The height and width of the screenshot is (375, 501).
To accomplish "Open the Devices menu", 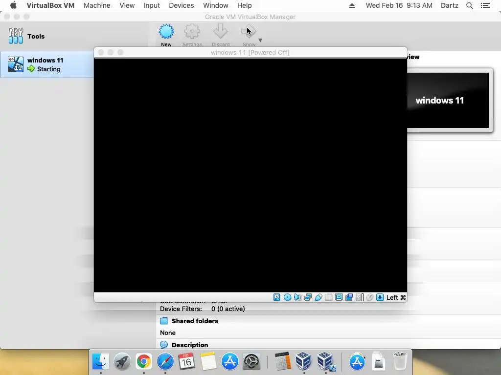I will 181,5.
